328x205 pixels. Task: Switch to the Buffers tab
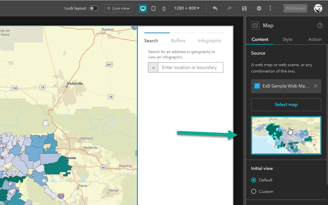click(178, 41)
